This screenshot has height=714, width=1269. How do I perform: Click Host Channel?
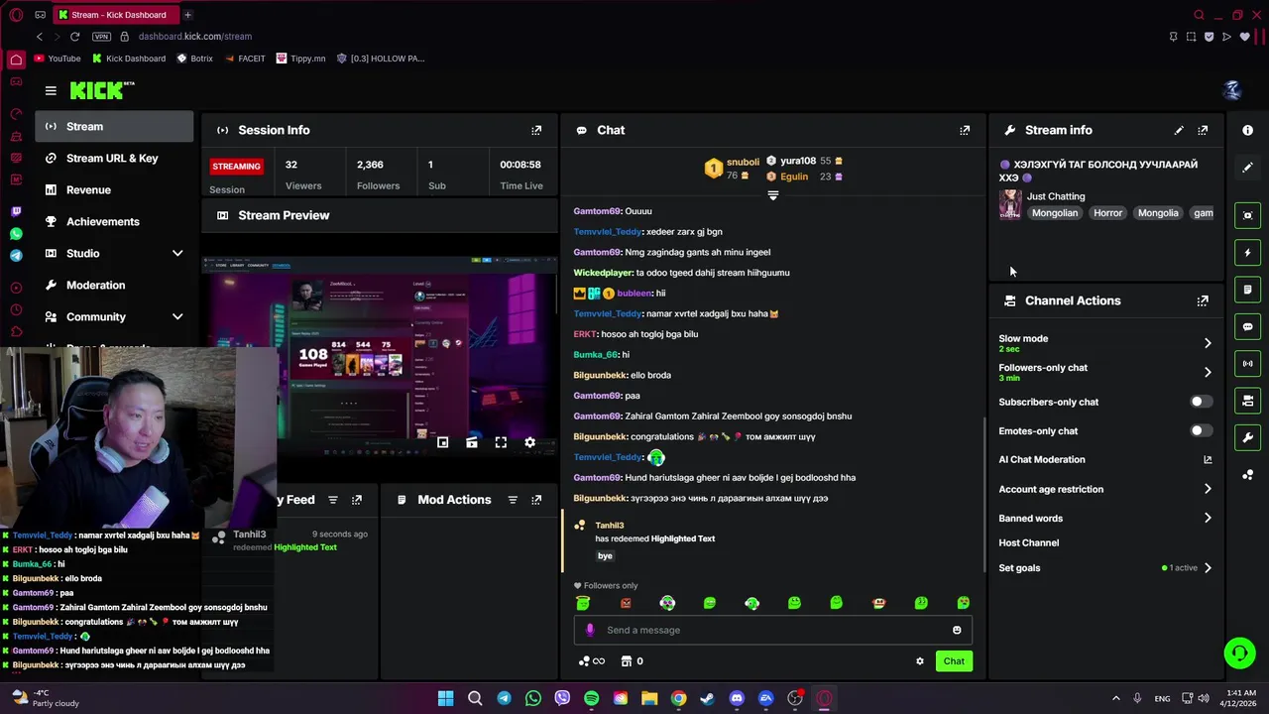[1028, 542]
